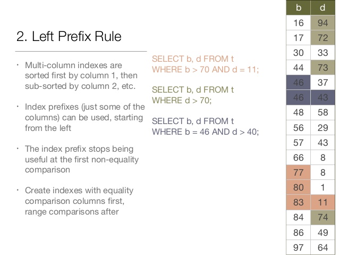Click the bullet about equality comparison columns first
The image size is (339, 255).
(x=79, y=201)
